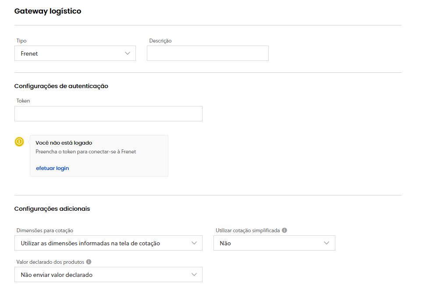Click "Não enviar valor declarado" in its dropdown

pos(56,274)
